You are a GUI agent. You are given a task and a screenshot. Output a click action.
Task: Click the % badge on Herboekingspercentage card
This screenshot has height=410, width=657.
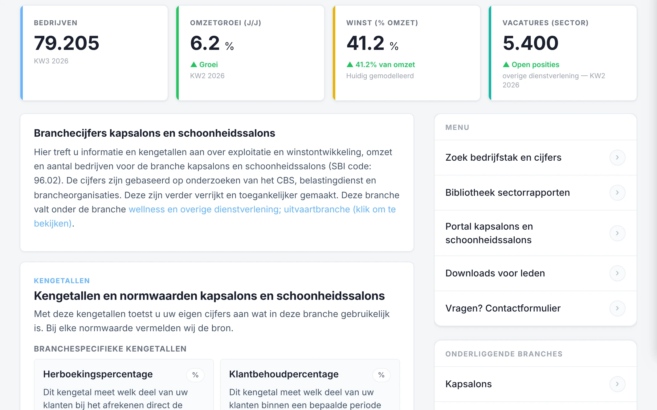coord(195,375)
